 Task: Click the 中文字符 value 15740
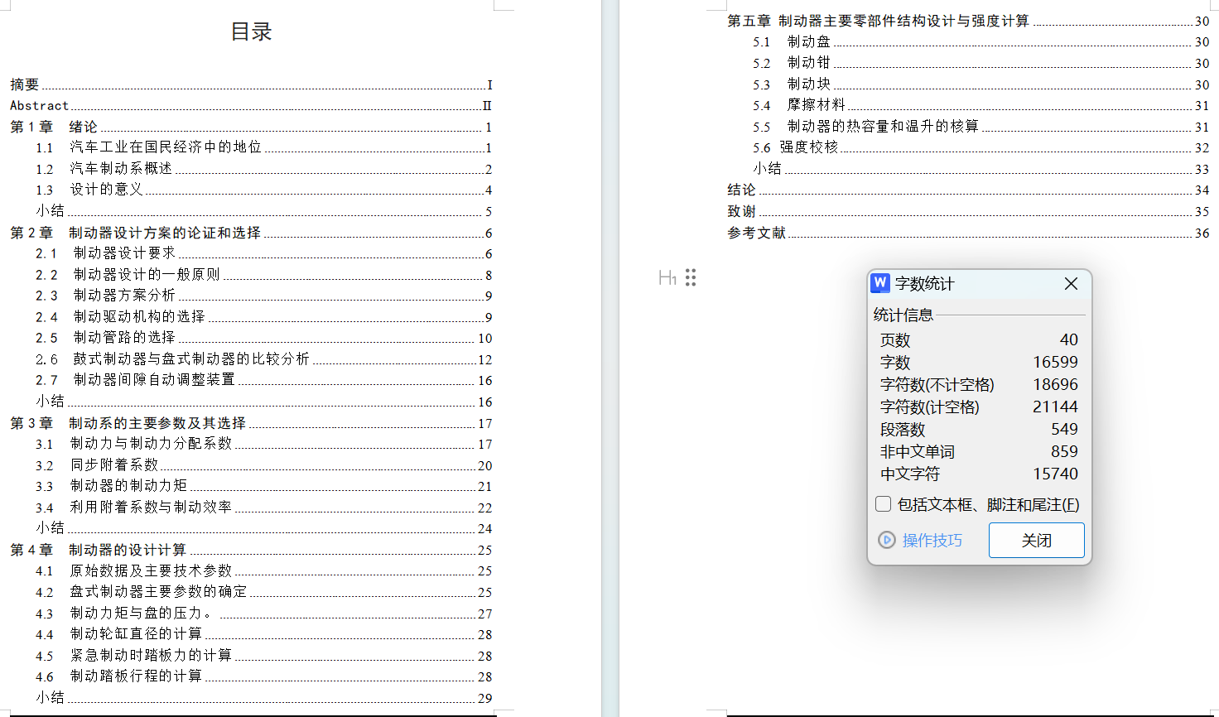click(x=1055, y=474)
